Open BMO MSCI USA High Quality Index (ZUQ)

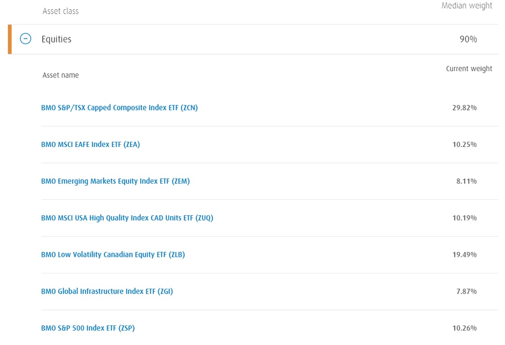coord(127,218)
